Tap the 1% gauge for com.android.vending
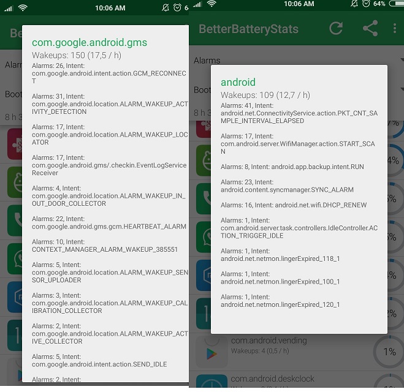This screenshot has width=404, height=392. (389, 352)
